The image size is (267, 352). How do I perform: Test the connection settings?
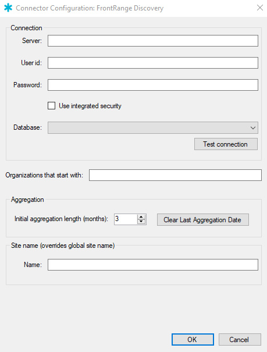point(226,144)
